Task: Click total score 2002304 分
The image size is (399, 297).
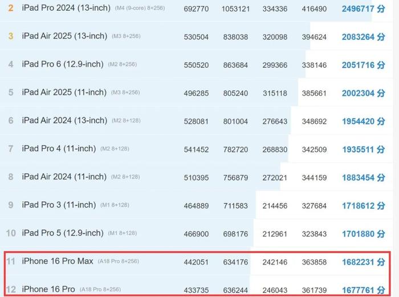Action: [x=363, y=93]
